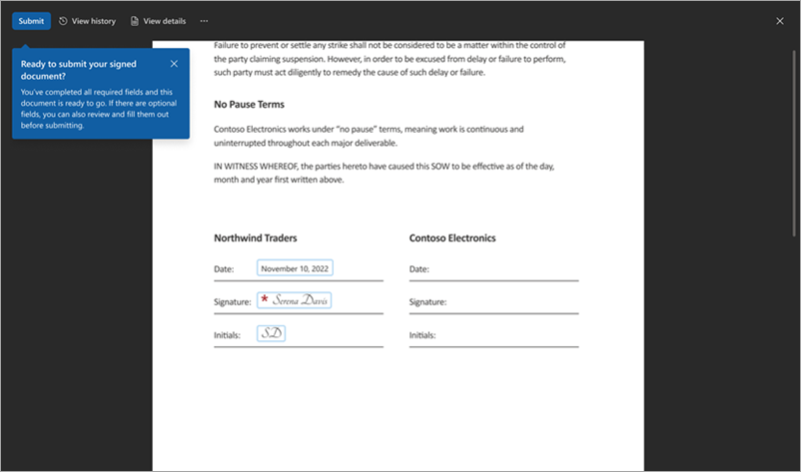Viewport: 801px width, 472px height.
Task: Click the Submit button
Action: point(31,21)
